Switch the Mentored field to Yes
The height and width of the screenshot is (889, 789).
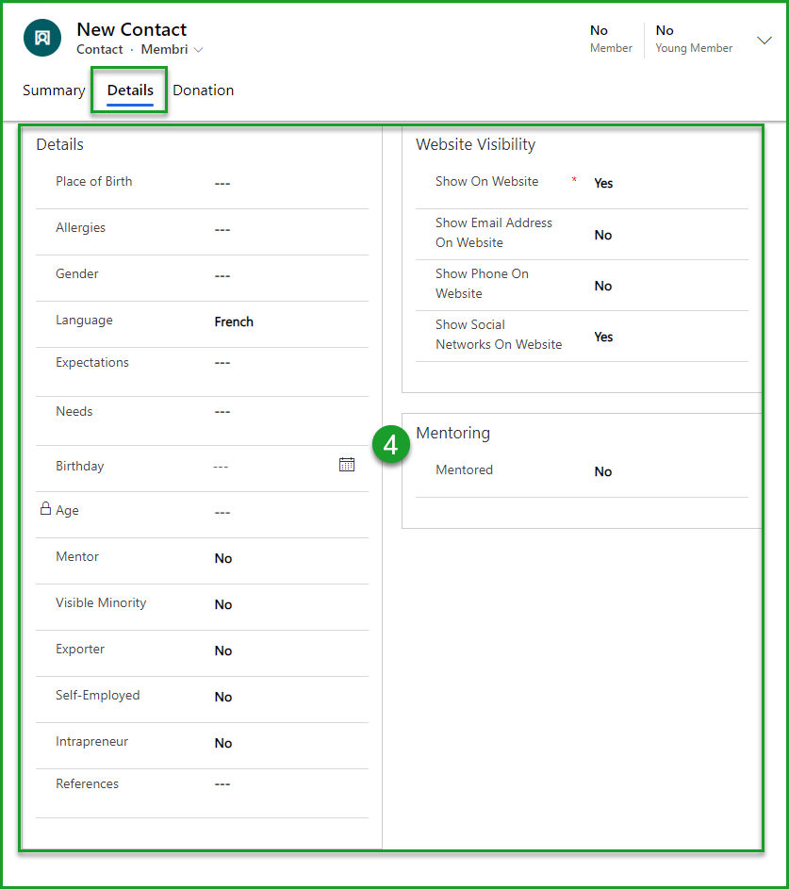point(602,471)
